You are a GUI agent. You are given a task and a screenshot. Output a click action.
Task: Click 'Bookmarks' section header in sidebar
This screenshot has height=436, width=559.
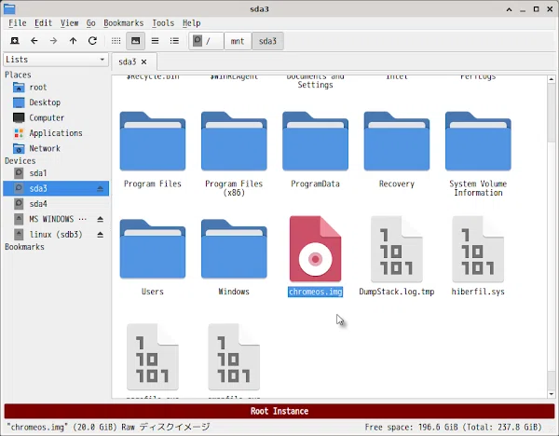[24, 247]
